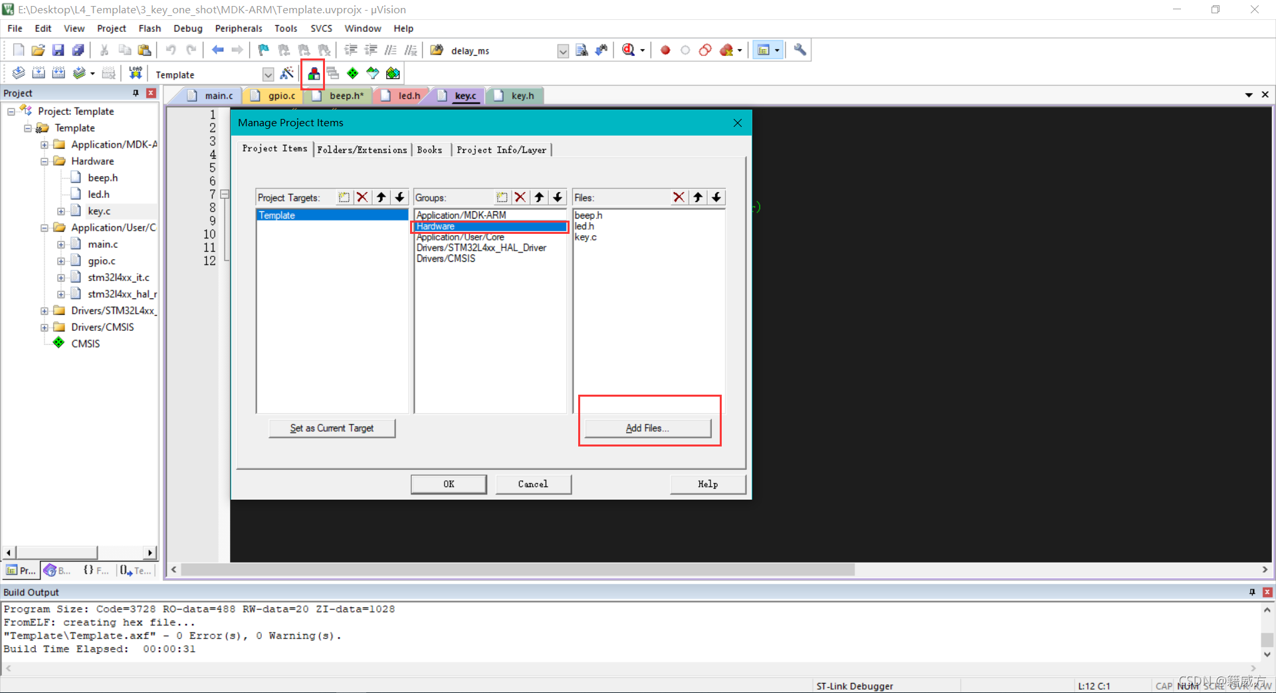Start/Stop Debug Session

(x=628, y=50)
